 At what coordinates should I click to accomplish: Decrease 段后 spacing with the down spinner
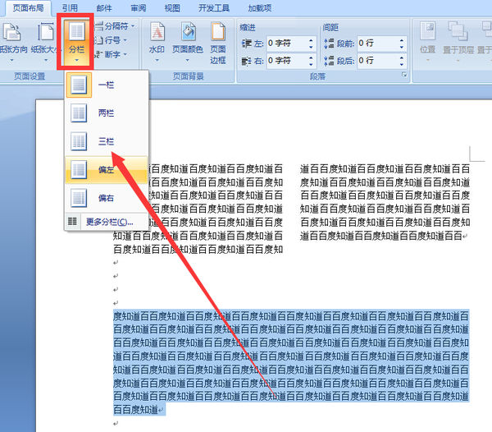tap(402, 64)
